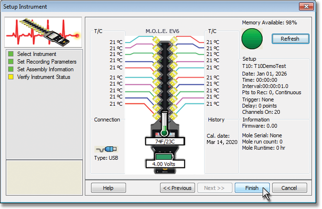Click the green battery level icon

pos(164,157)
